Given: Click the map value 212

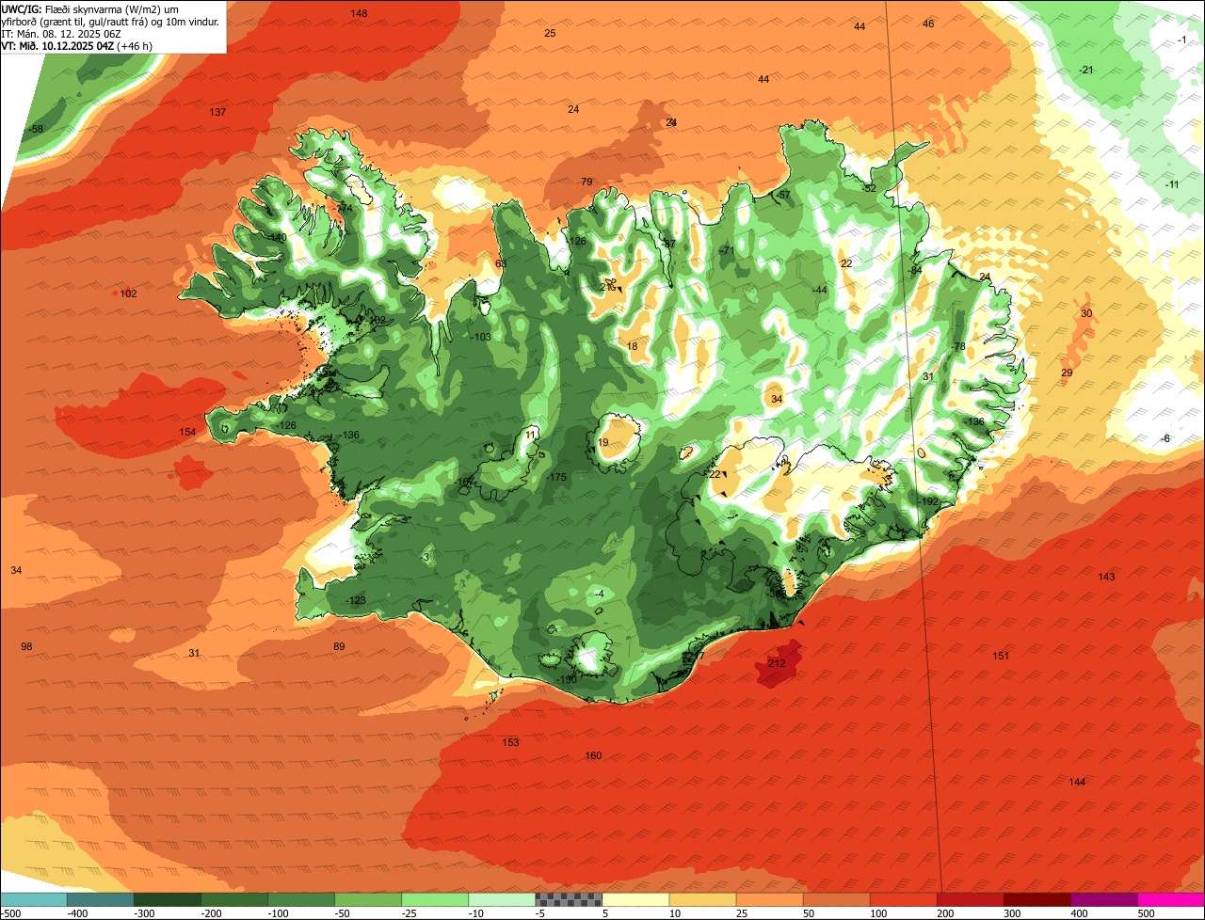Looking at the screenshot, I should [x=777, y=663].
